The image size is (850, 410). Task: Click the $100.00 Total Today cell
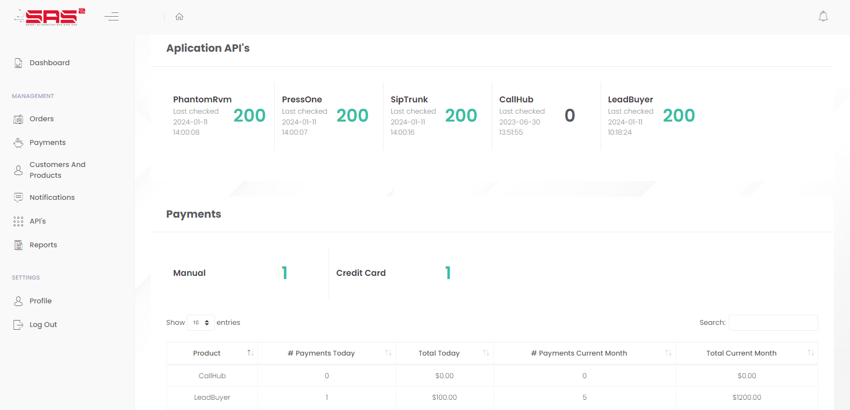444,398
